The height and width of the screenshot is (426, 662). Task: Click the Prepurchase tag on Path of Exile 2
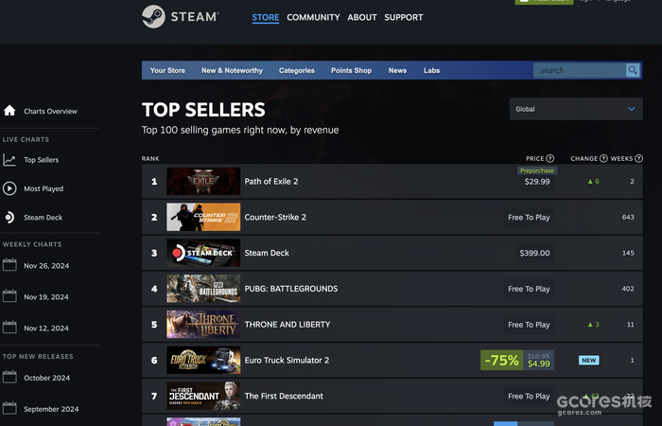[x=537, y=170]
